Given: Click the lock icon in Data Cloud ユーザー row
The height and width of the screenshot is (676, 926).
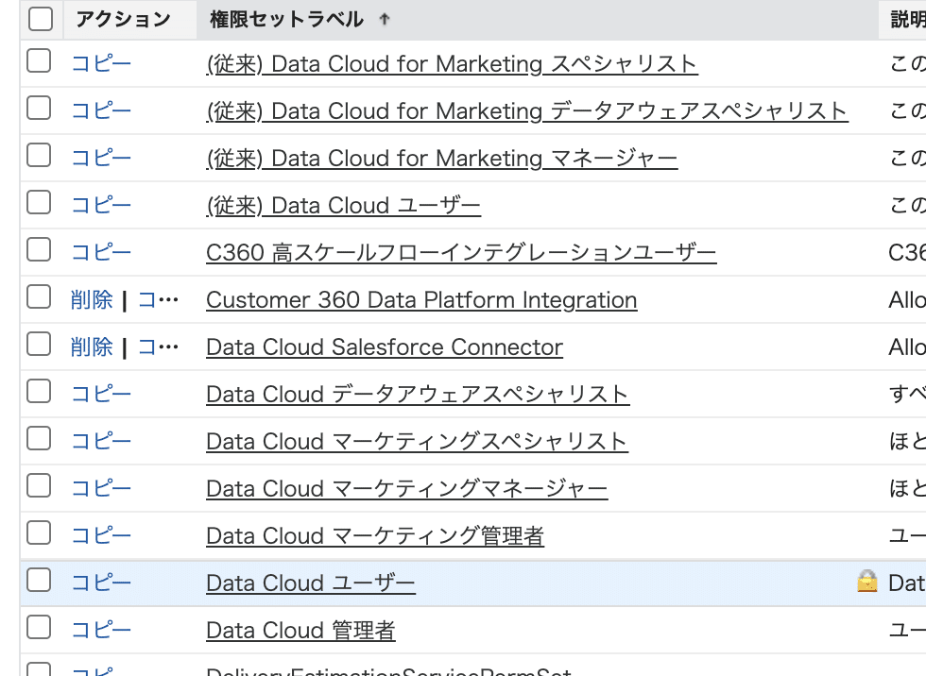Looking at the screenshot, I should (867, 581).
